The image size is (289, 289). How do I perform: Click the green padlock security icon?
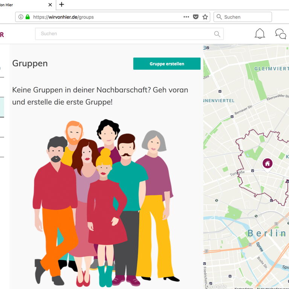coord(28,17)
